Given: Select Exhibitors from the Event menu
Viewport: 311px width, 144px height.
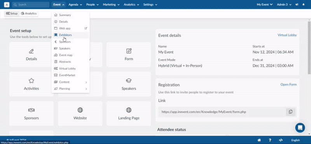Looking at the screenshot, I should 70,35.
